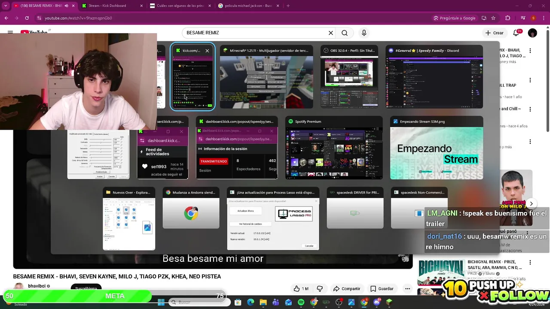Switch to the spacedesk DRIVER window
The image size is (550, 309).
[x=355, y=208]
